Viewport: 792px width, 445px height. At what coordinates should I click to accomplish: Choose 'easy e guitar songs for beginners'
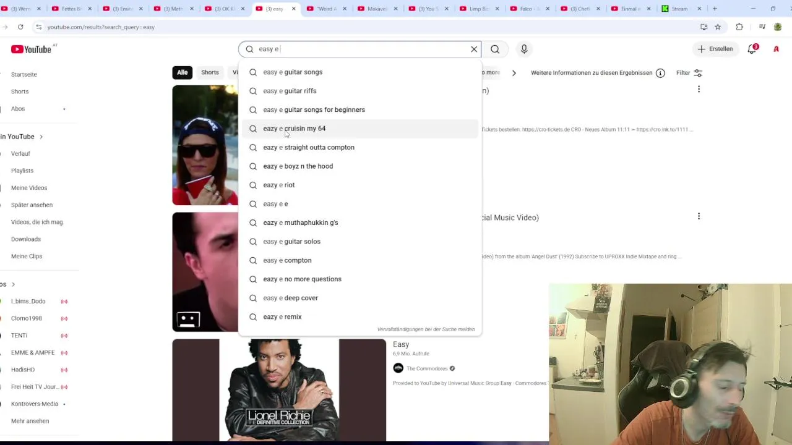click(x=359, y=110)
